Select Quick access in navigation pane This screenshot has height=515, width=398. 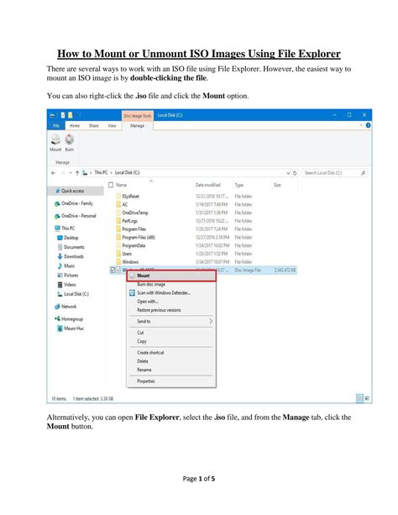click(x=76, y=191)
